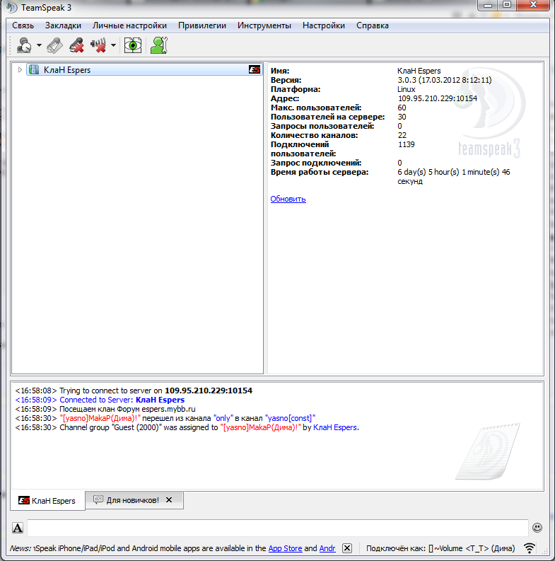
Task: Open the Закладки menu
Action: tap(63, 25)
